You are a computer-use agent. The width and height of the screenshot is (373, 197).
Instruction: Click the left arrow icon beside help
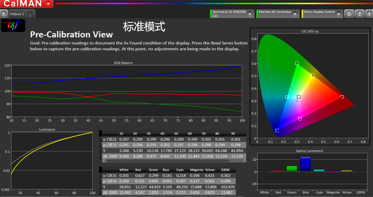click(369, 14)
